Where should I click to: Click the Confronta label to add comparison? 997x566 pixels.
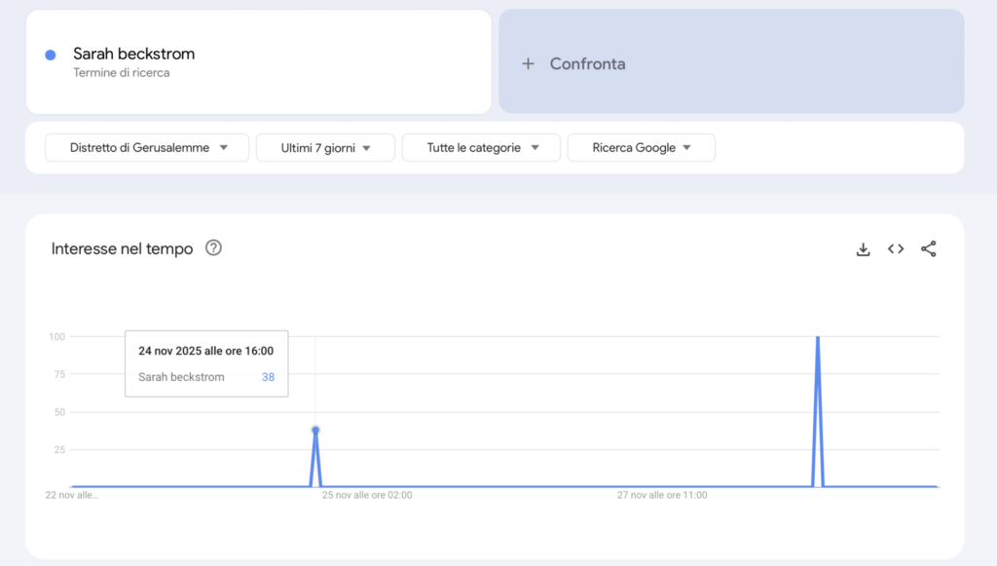click(587, 63)
